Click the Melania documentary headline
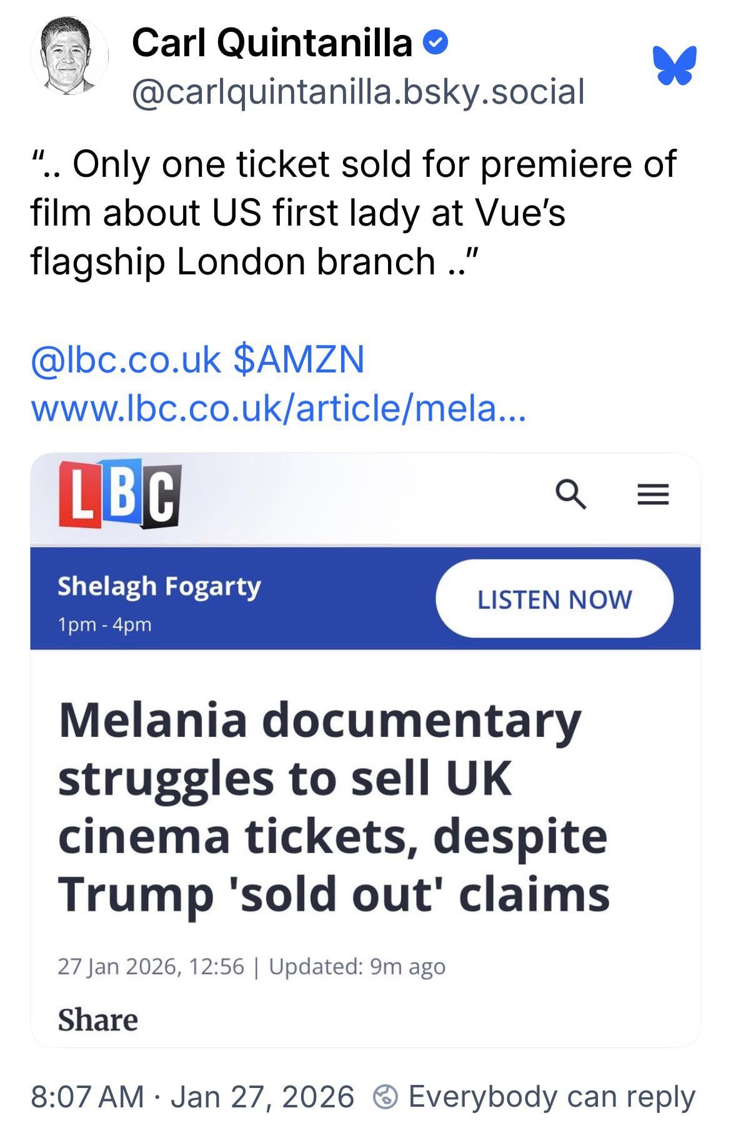Viewport: 731px width, 1133px height. (x=334, y=807)
